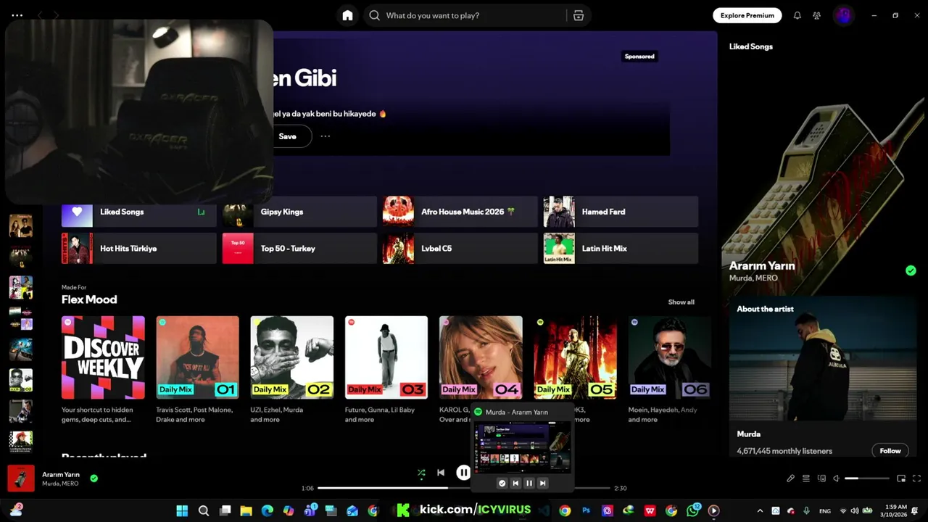Viewport: 928px width, 522px height.
Task: Open Liked Songs header in right panel
Action: [x=750, y=46]
